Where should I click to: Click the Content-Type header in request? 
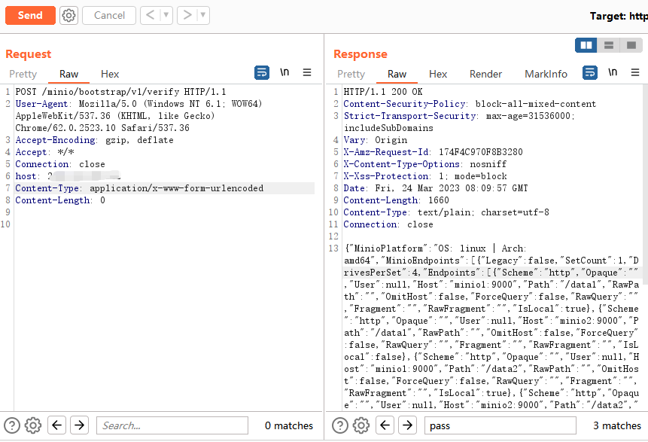coord(139,188)
